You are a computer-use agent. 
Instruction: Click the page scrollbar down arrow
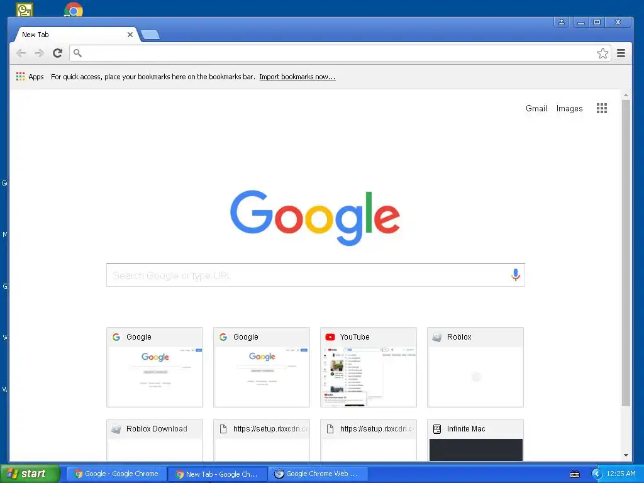tap(626, 455)
